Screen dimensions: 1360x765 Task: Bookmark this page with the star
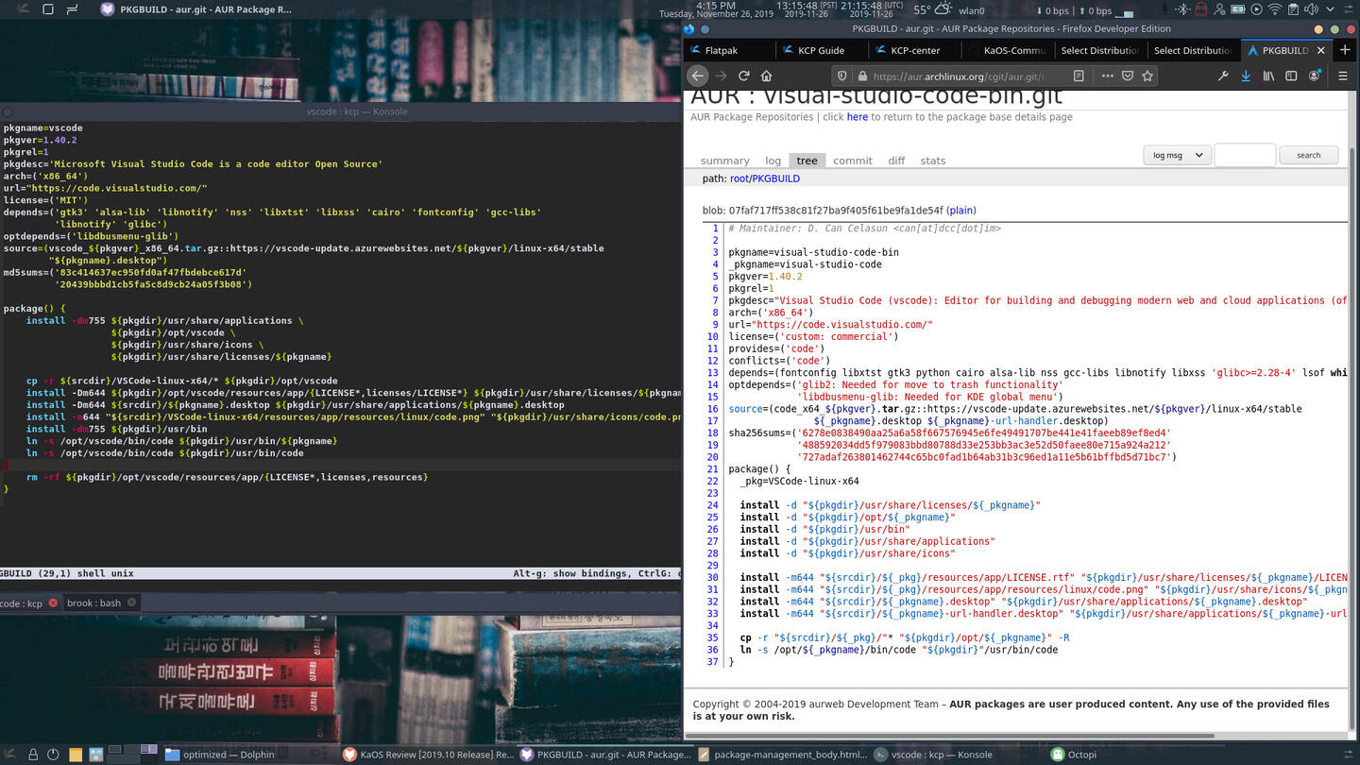click(1147, 76)
